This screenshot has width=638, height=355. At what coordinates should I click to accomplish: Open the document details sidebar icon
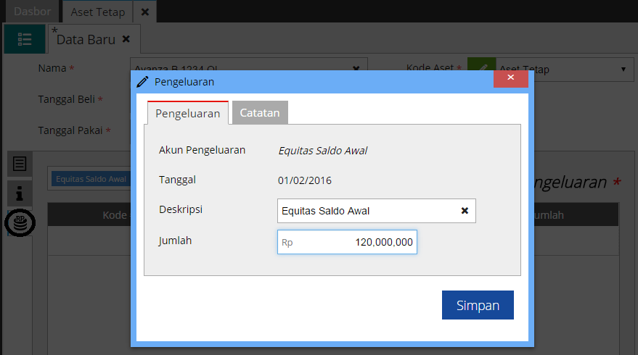coord(20,164)
